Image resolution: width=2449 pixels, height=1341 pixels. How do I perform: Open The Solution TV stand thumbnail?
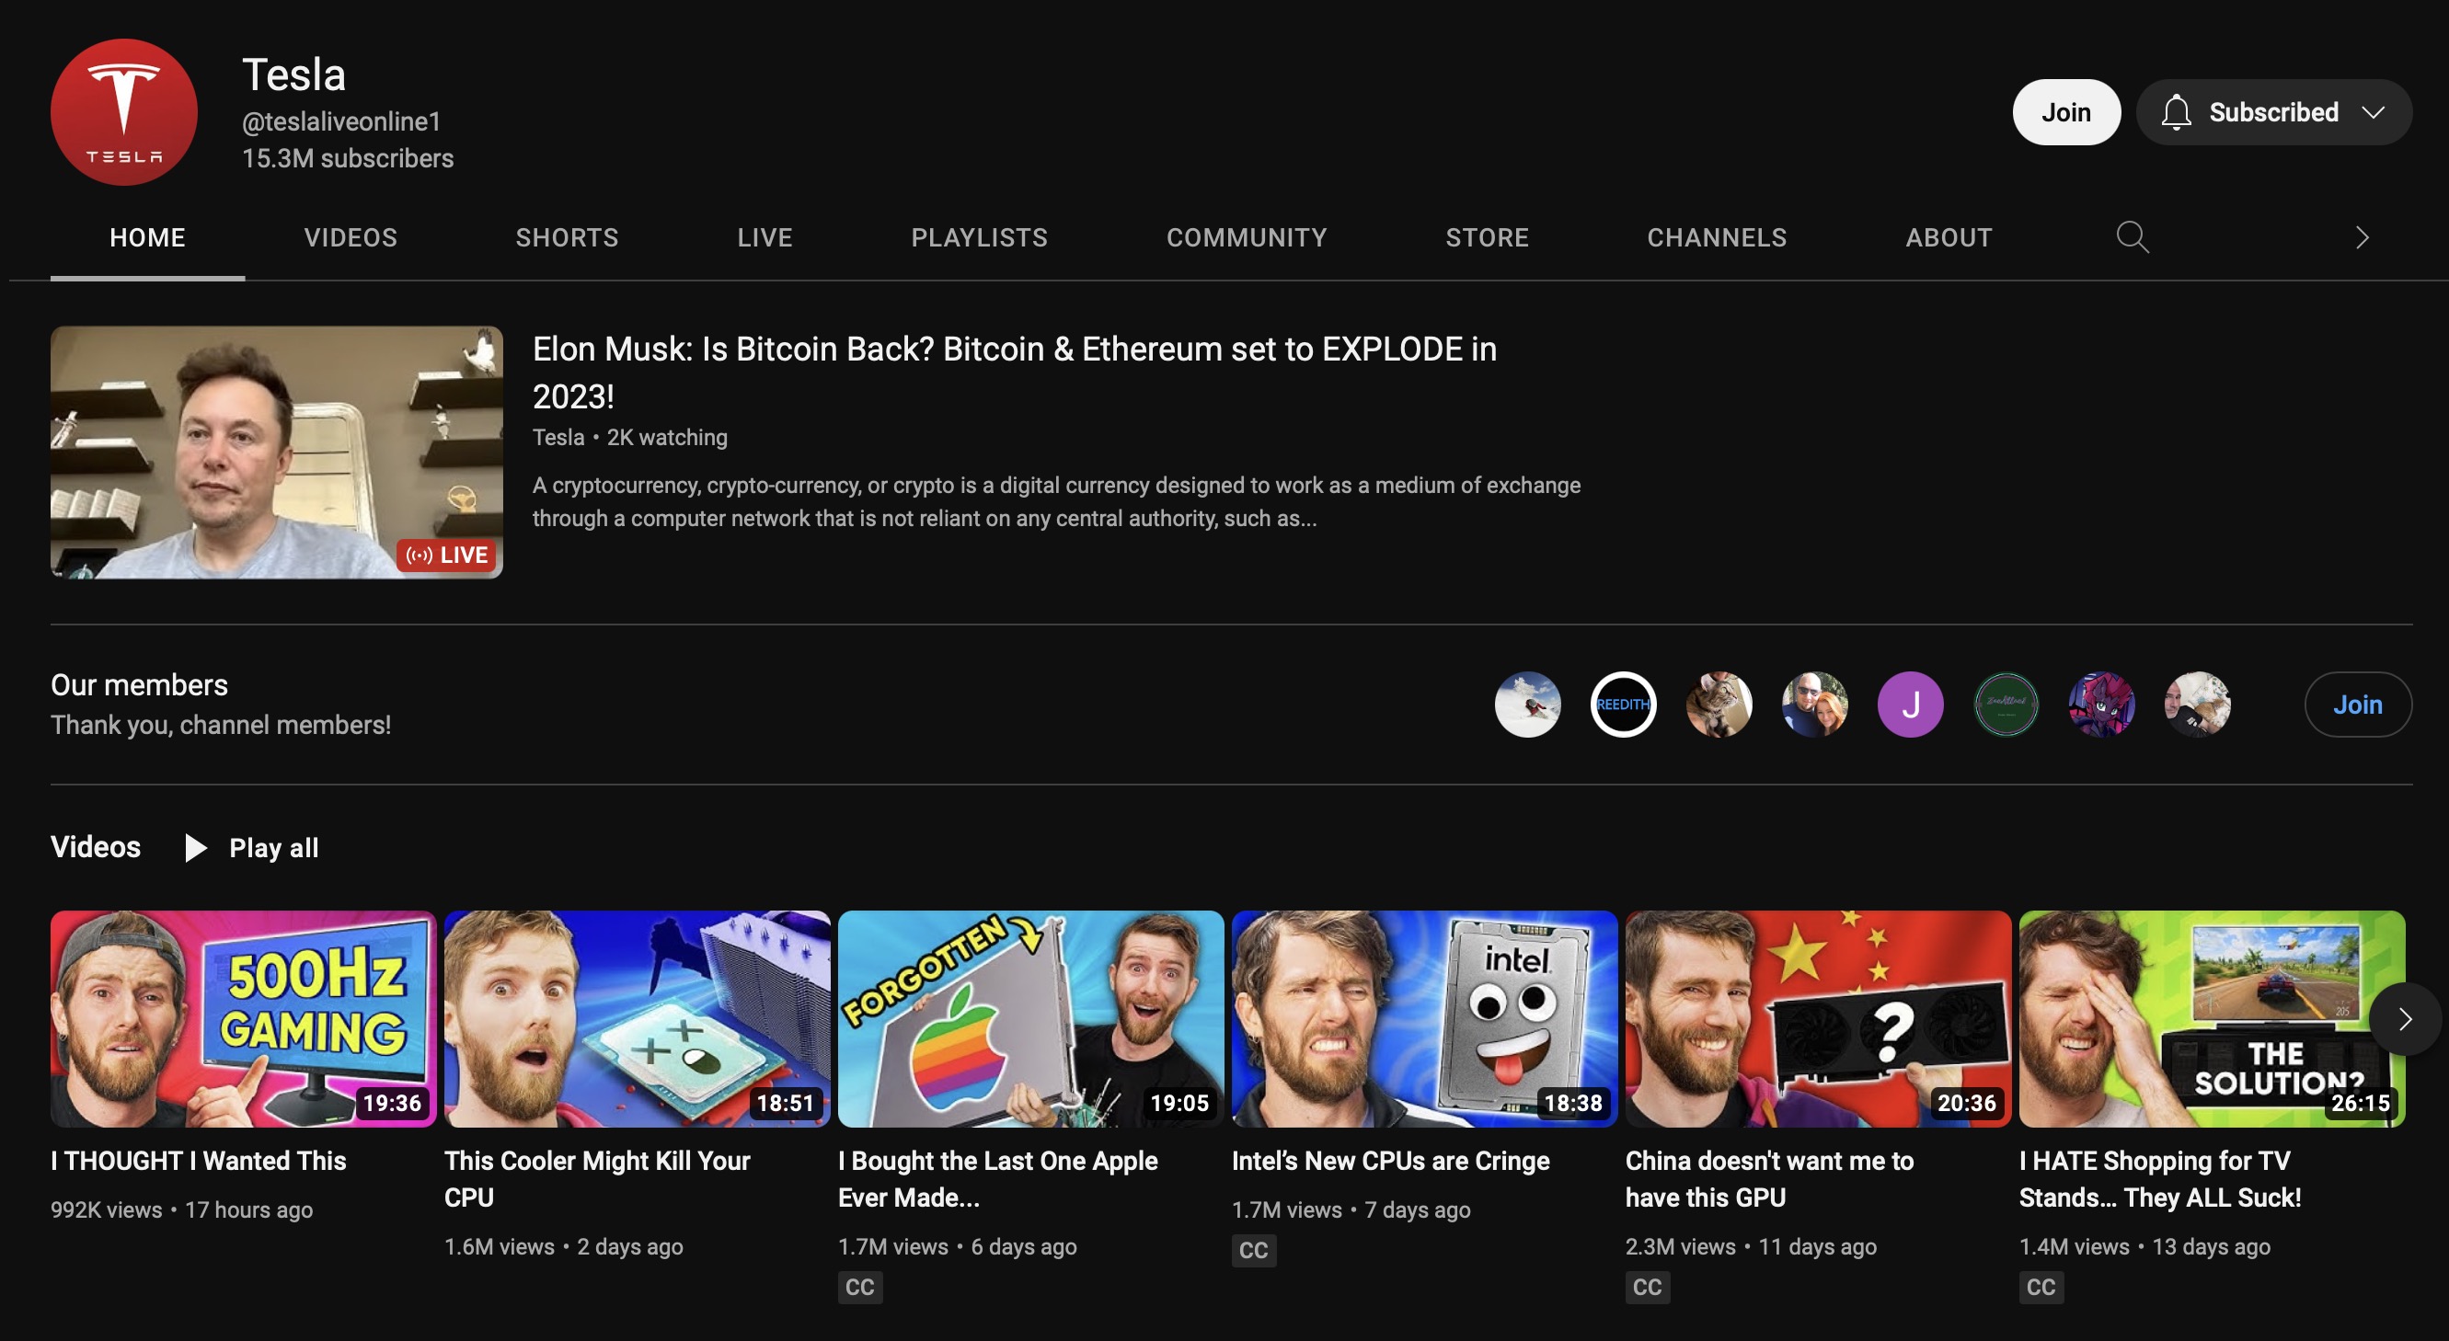point(2212,1019)
